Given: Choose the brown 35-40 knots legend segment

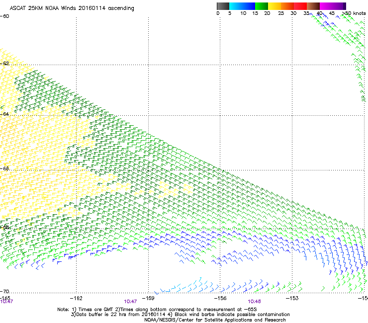Looking at the screenshot, I should click(x=313, y=6).
